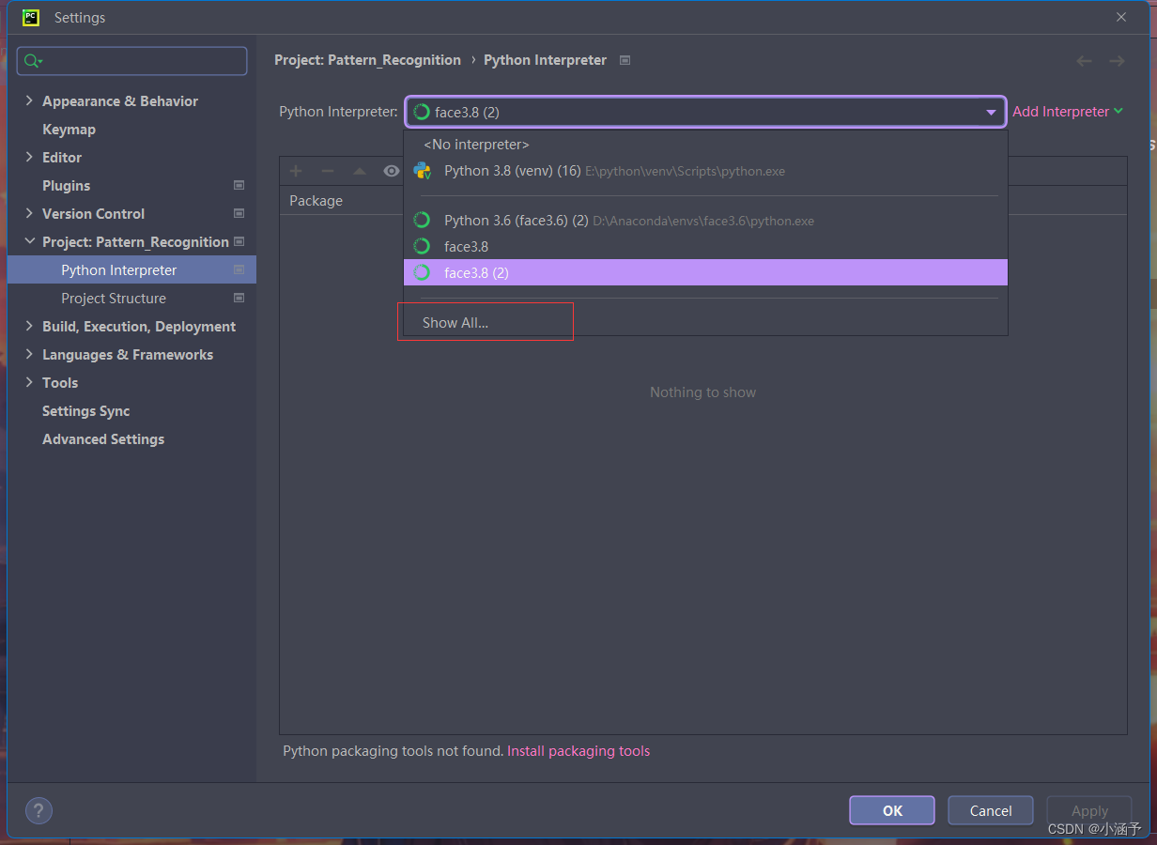Click the settings search field
1157x845 pixels.
click(131, 60)
